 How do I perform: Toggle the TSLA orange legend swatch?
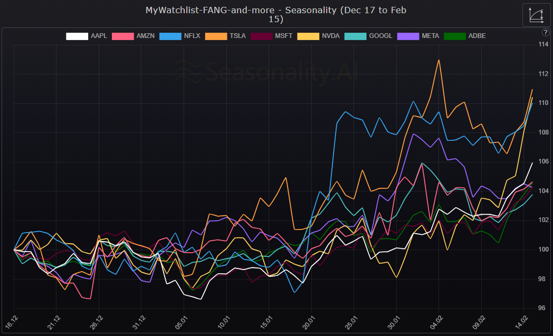tap(216, 36)
